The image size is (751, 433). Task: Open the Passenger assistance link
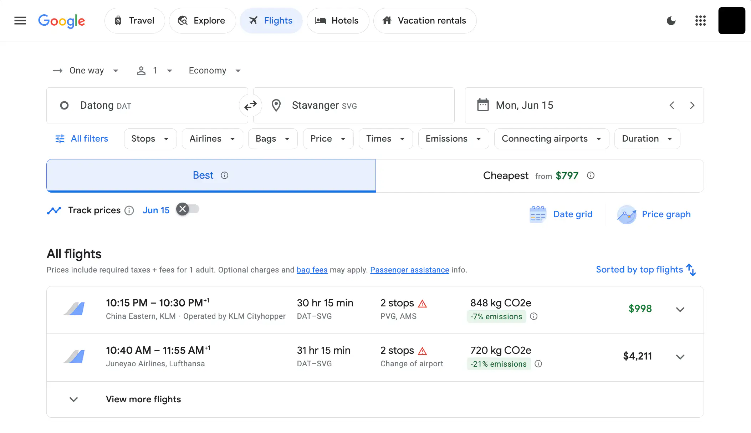pos(409,270)
